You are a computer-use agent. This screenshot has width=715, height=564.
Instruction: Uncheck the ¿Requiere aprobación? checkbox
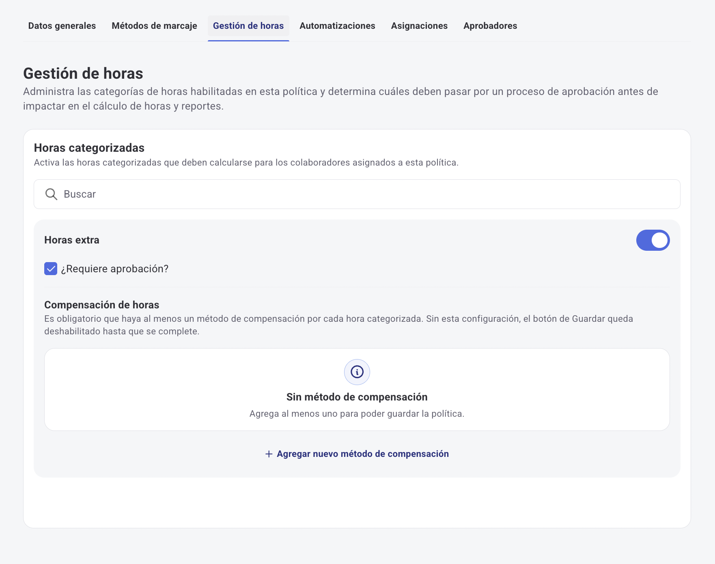point(51,269)
